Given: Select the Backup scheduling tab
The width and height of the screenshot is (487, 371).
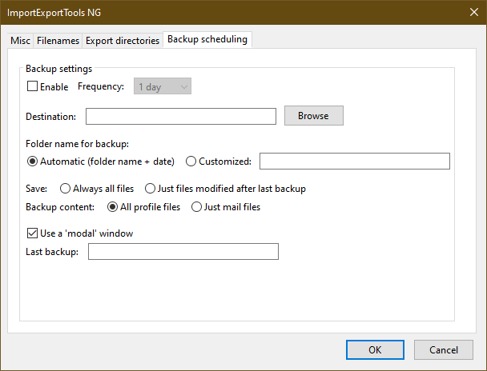Looking at the screenshot, I should click(x=207, y=39).
